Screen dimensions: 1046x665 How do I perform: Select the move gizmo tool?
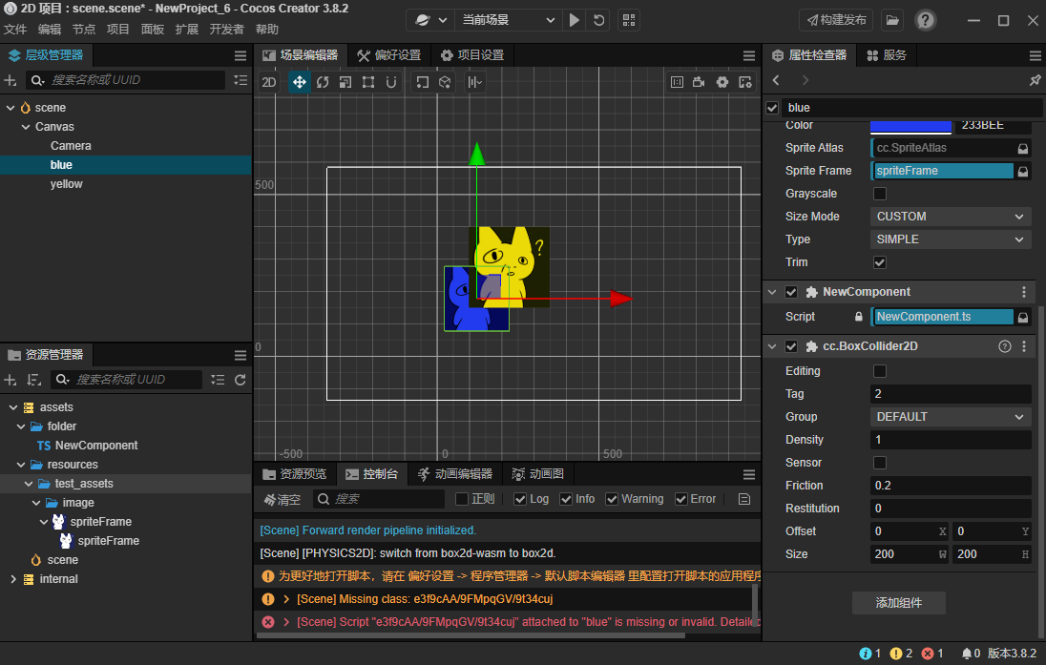(x=299, y=83)
